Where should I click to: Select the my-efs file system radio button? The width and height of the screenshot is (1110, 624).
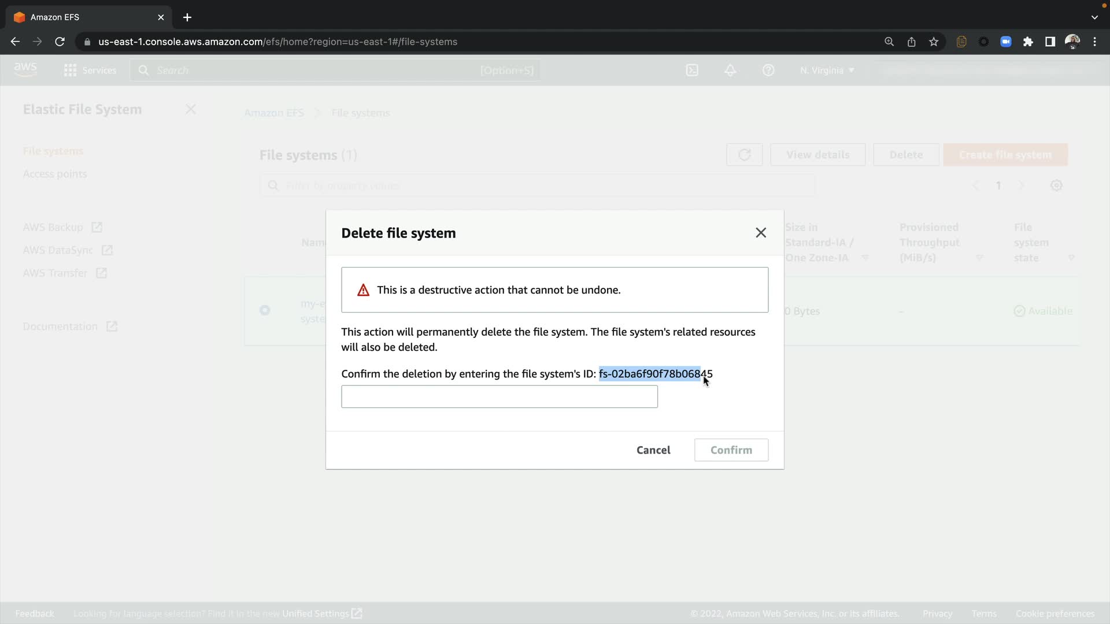[265, 311]
